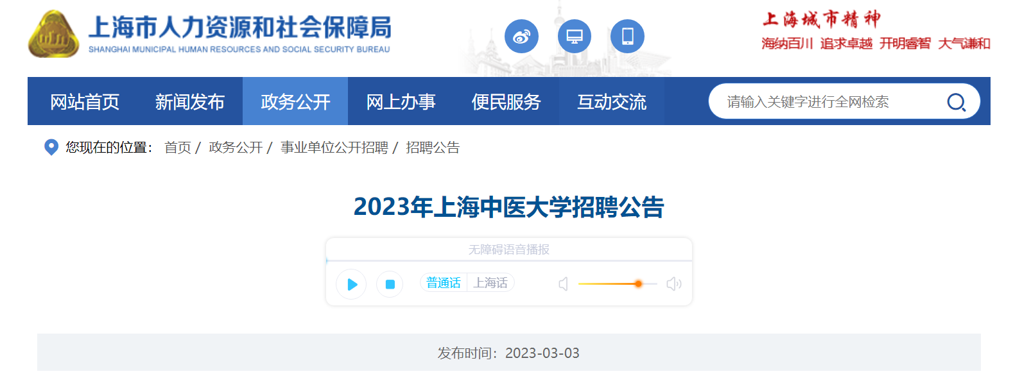Click the 上海市人力资源和社会保障局 site title
Image resolution: width=1031 pixels, height=374 pixels.
[x=239, y=28]
